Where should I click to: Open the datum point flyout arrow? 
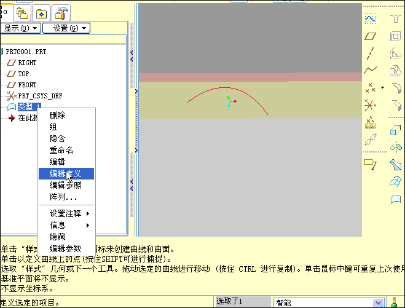[x=382, y=87]
